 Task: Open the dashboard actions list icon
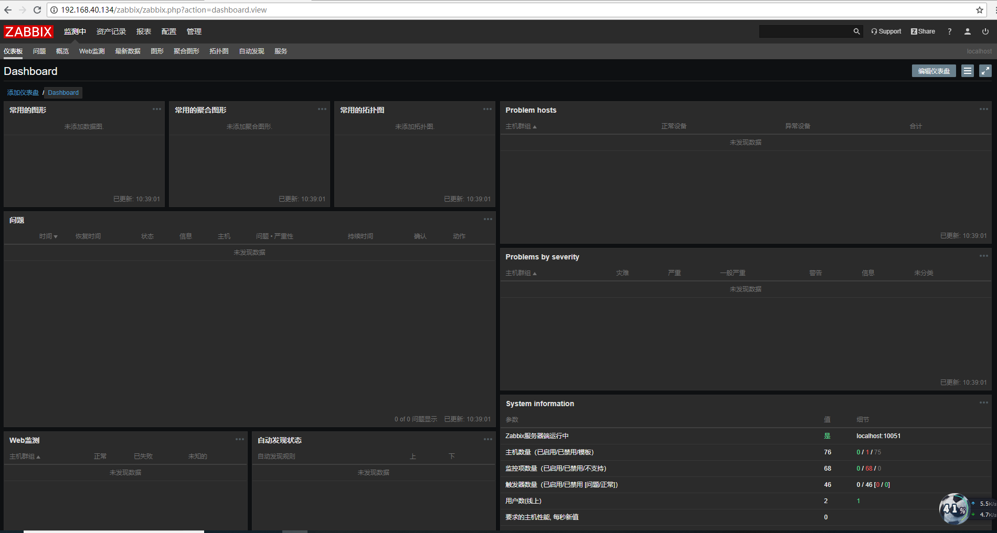(968, 71)
